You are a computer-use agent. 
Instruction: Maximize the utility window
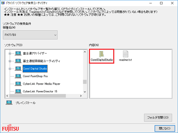pyautogui.click(x=161, y=3)
